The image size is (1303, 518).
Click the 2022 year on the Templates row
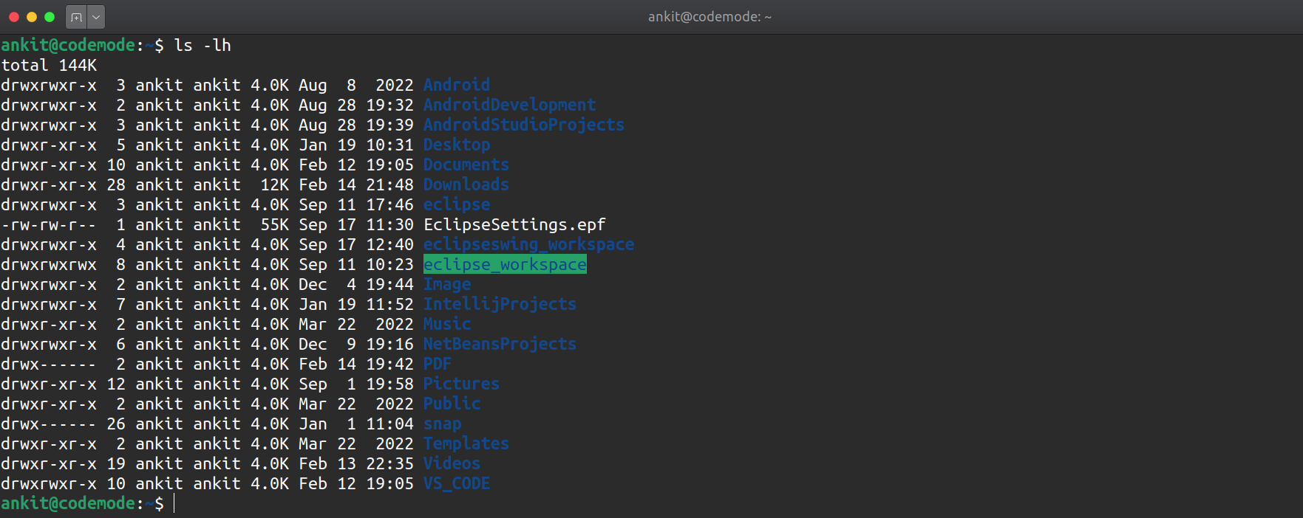(395, 443)
